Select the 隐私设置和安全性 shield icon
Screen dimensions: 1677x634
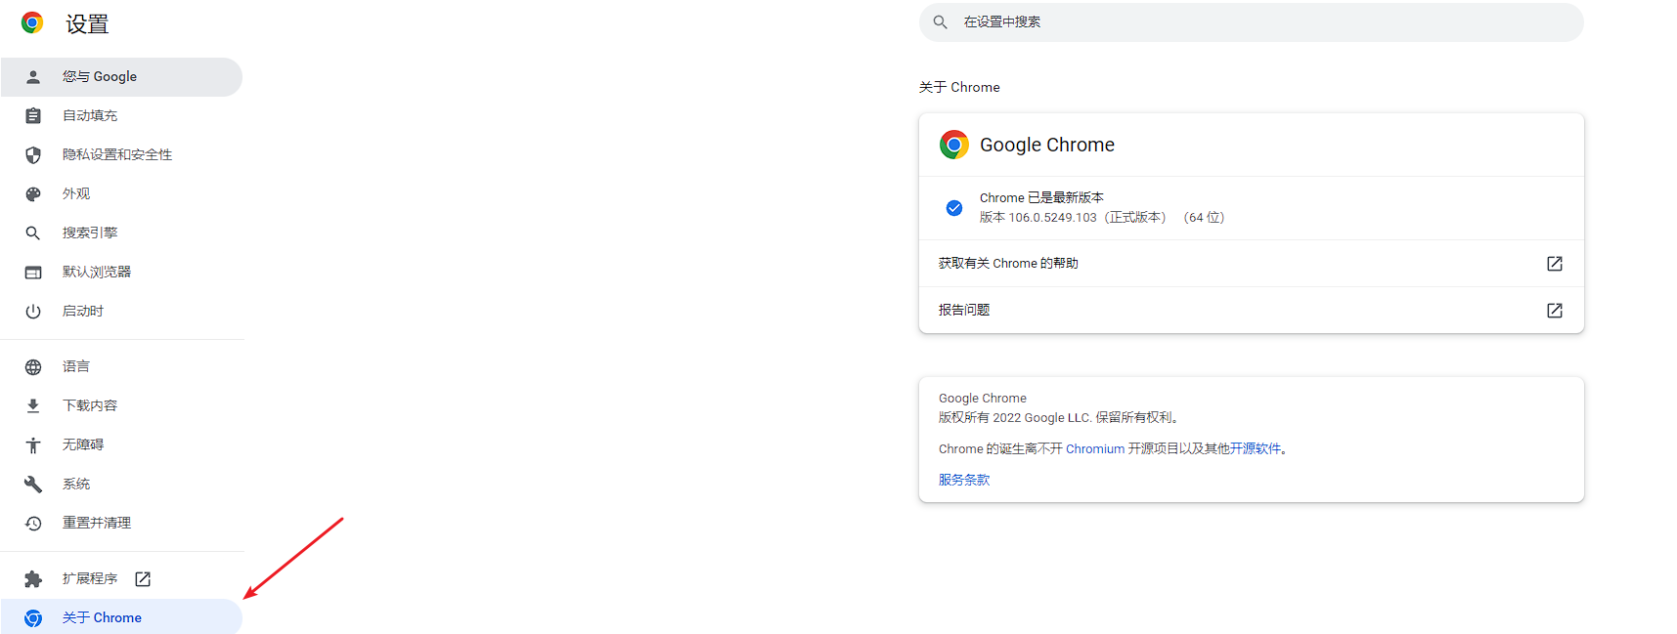[x=33, y=154]
